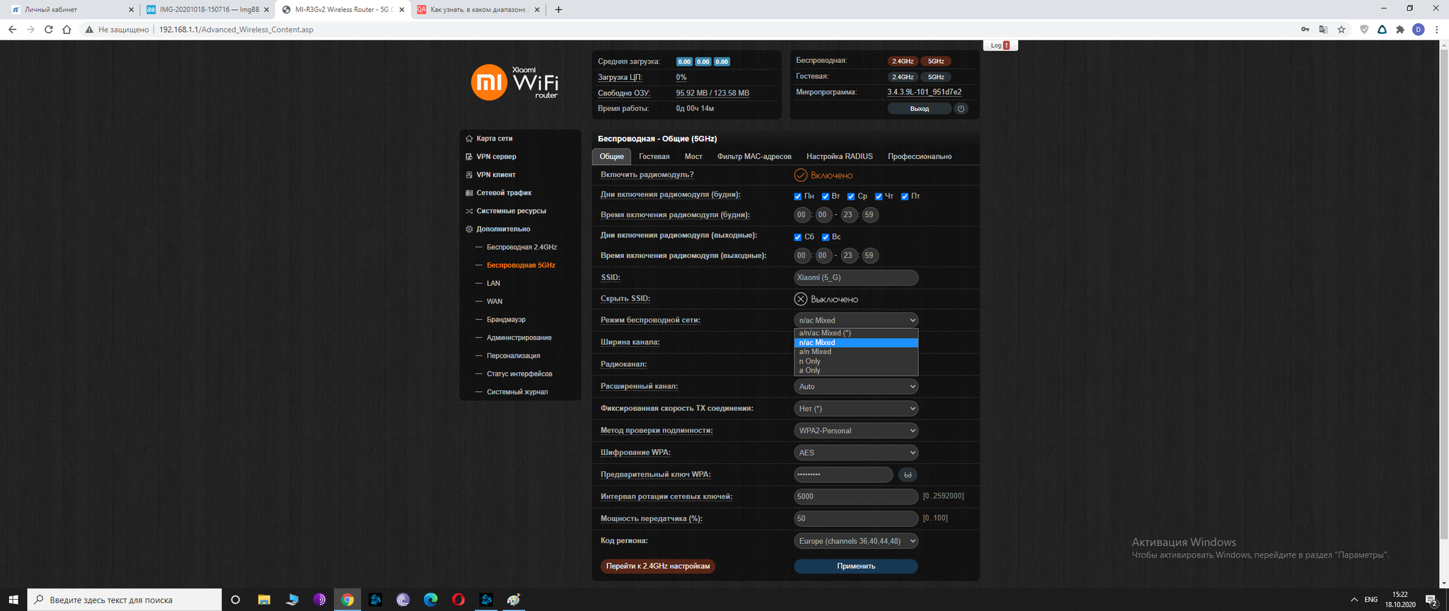Open Метод проверки подлинности WPA2-Personal dropdown

tap(856, 430)
